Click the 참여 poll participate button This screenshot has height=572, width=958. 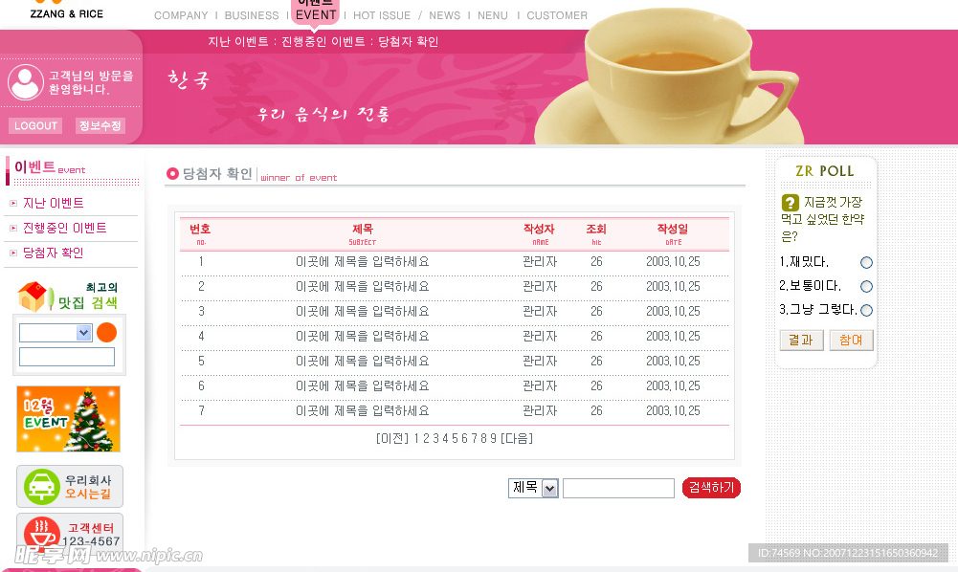coord(851,340)
